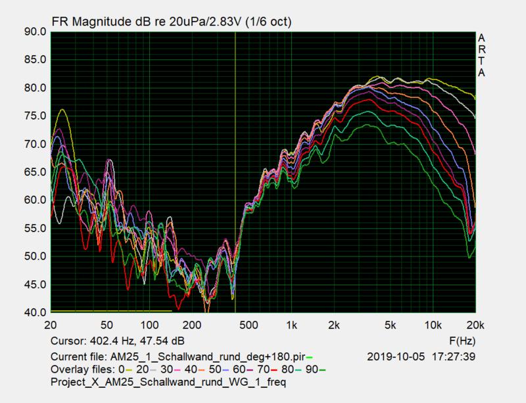Image resolution: width=526 pixels, height=403 pixels.
Task: Click the cursor readout '402.4 Hz, 47.54 dB'
Action: click(x=137, y=341)
